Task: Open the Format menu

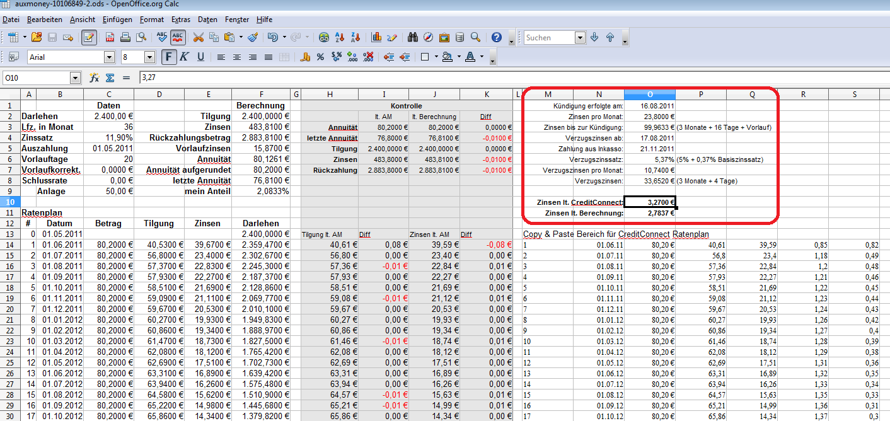Action: tap(152, 20)
